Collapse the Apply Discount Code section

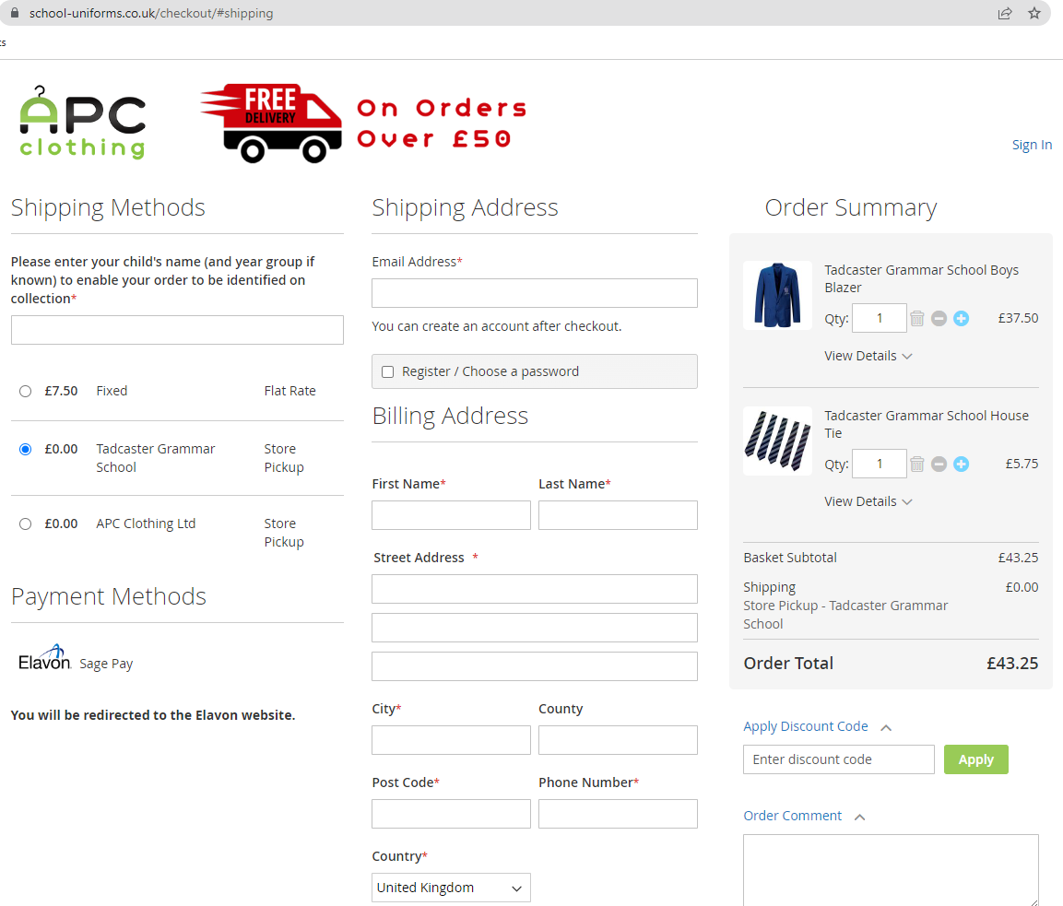tap(818, 726)
